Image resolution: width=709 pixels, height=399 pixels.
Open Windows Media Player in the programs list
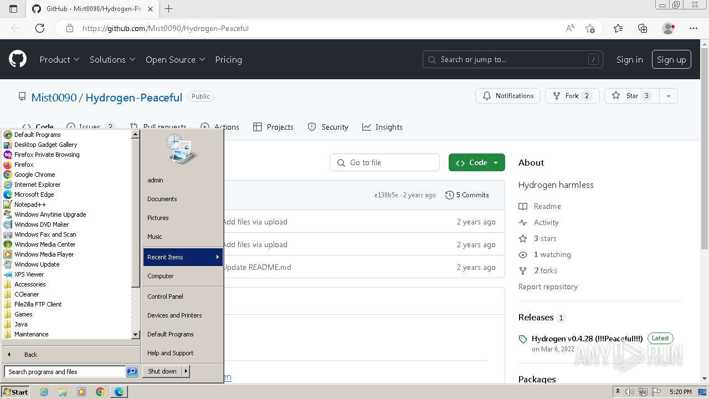[x=44, y=254]
